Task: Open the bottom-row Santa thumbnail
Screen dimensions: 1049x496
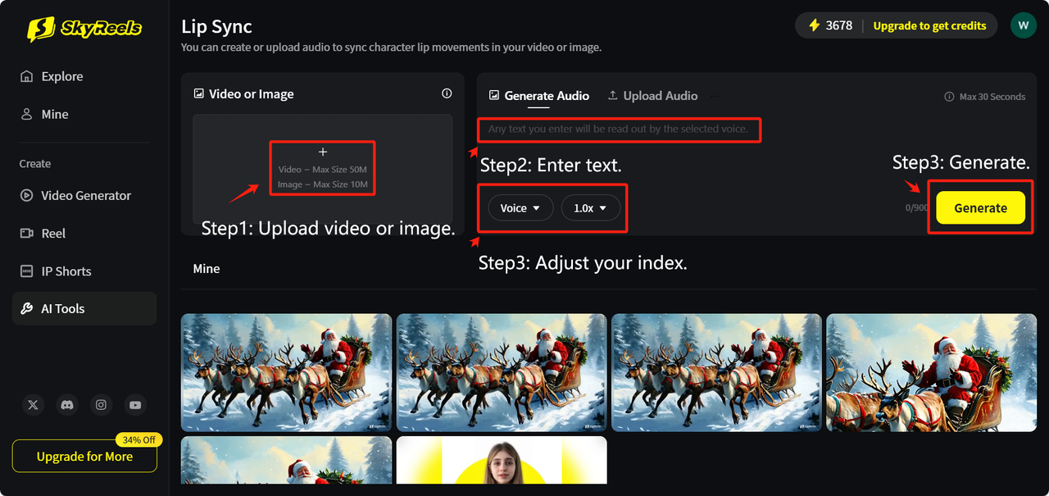Action: [x=286, y=460]
